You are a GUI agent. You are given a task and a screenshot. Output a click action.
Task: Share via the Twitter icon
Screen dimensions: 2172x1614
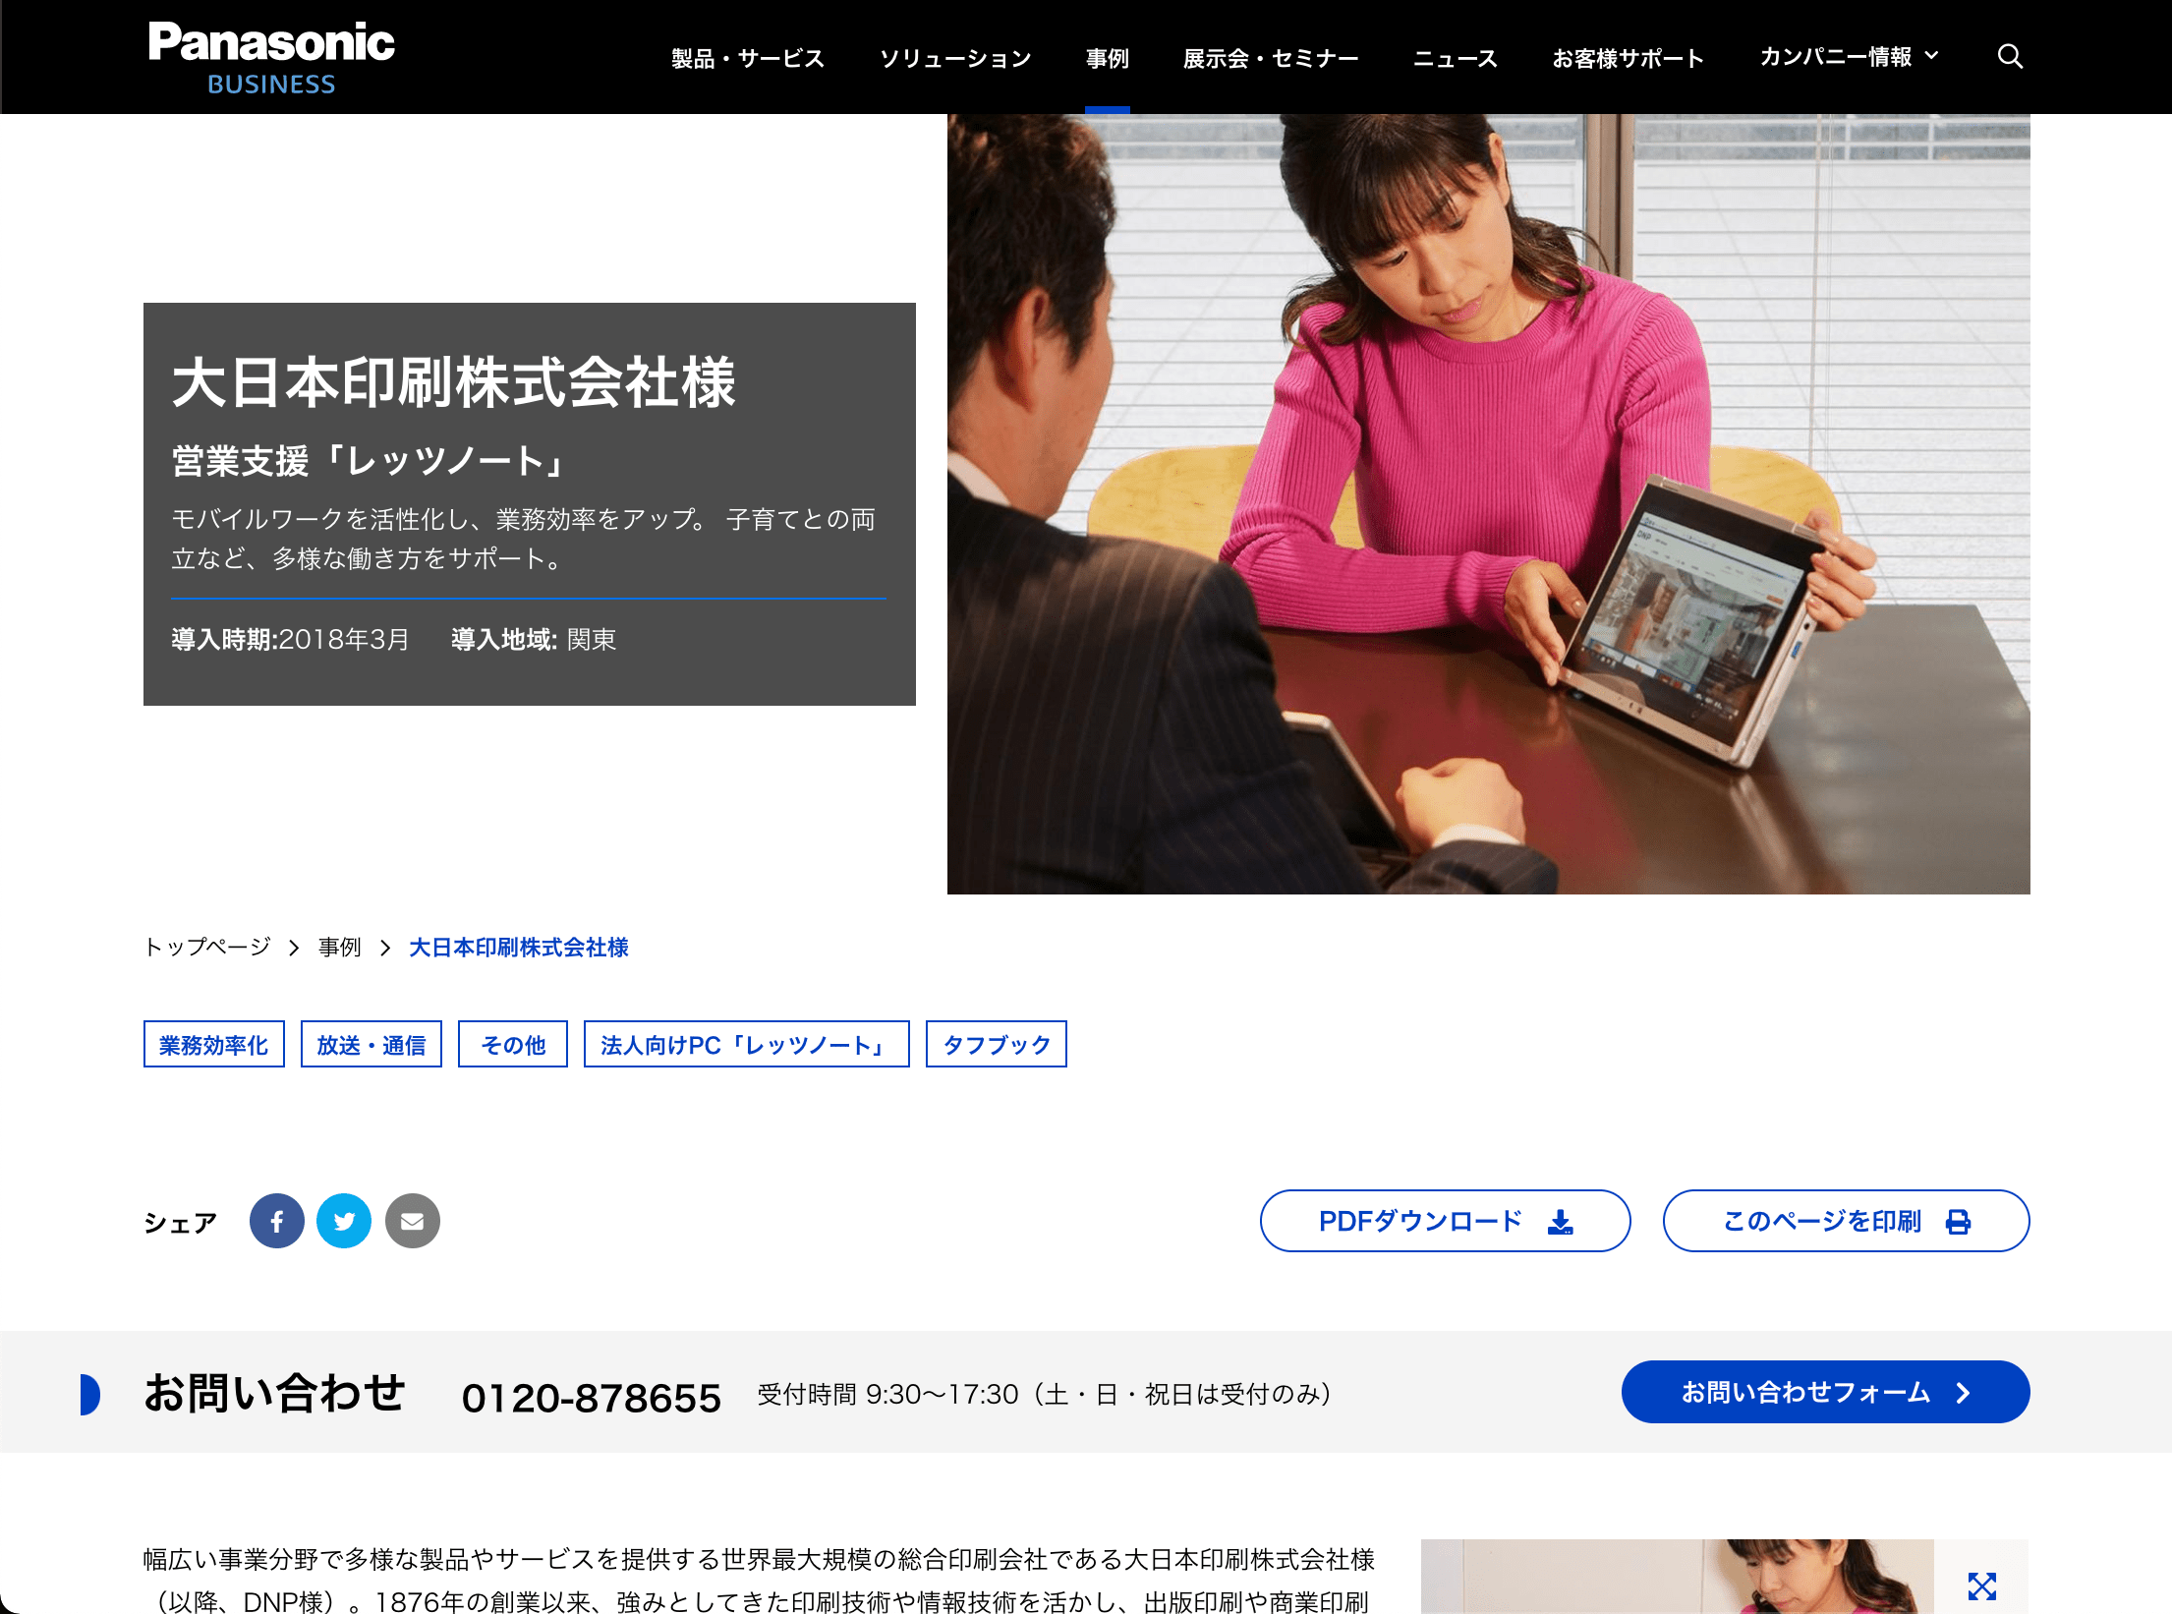pos(344,1221)
